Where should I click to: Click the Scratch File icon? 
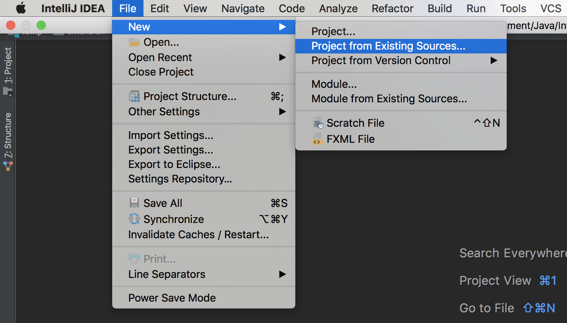click(318, 123)
